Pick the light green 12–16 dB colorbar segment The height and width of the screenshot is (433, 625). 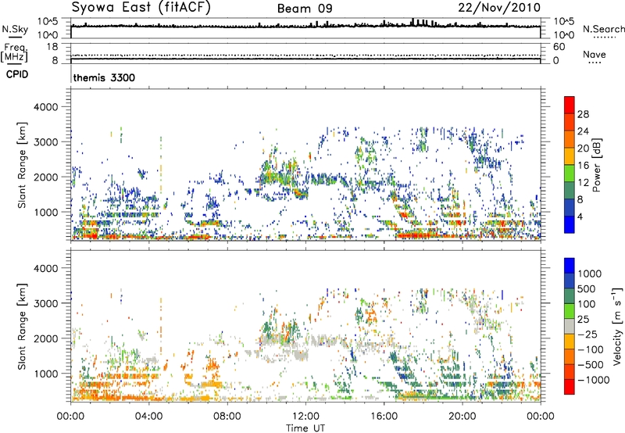point(570,174)
